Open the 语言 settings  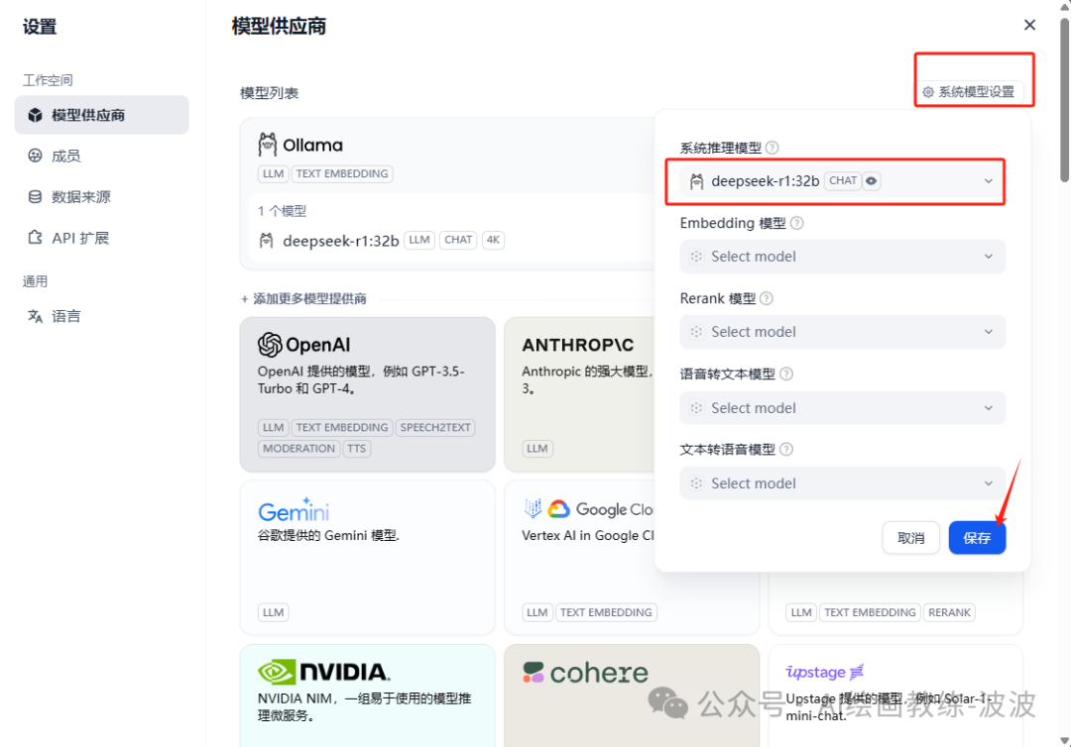(66, 316)
